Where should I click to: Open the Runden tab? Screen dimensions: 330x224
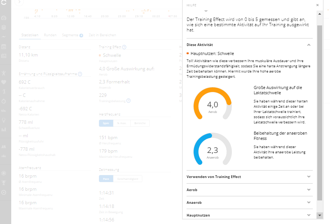50,35
